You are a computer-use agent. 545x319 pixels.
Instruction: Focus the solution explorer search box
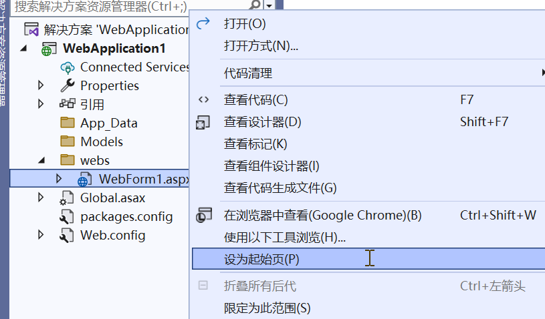(127, 6)
